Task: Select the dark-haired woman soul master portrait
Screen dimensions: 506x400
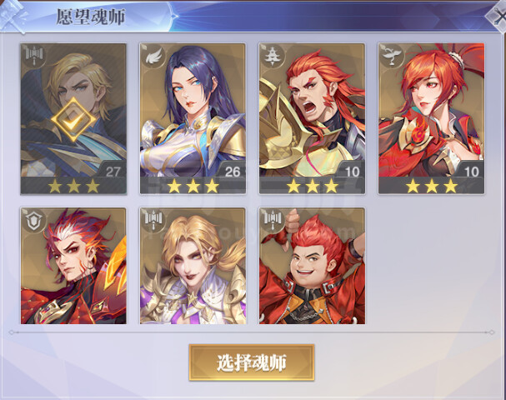Action: click(x=193, y=118)
